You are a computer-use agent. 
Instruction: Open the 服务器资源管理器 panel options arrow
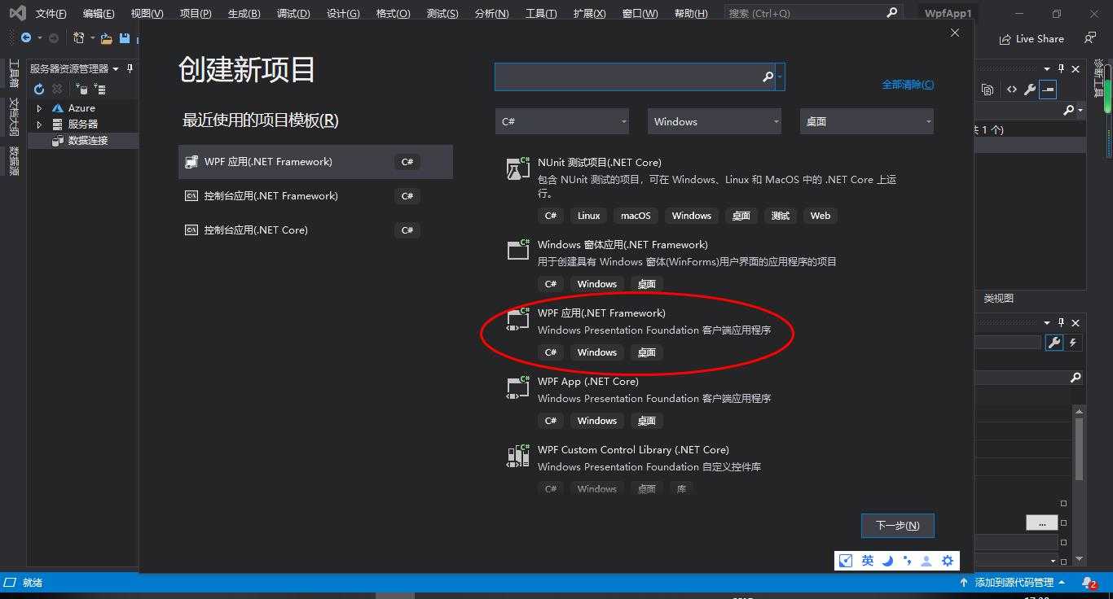coord(116,69)
